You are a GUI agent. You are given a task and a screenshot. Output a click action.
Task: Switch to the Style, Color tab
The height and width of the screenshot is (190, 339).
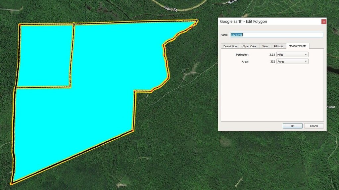(x=249, y=46)
